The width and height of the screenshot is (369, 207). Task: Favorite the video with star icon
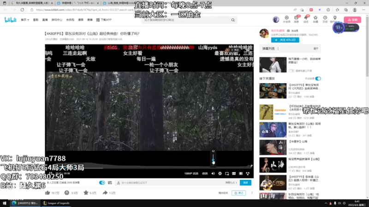(x=86, y=193)
